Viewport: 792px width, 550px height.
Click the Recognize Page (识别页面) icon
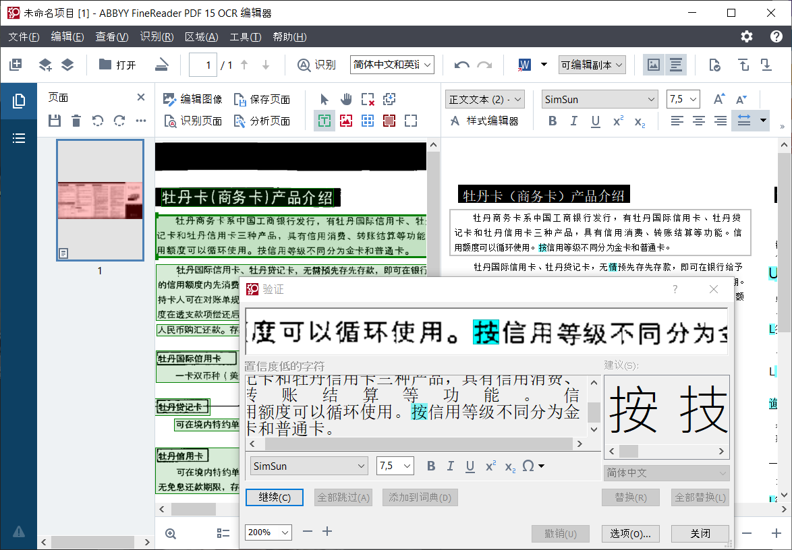point(170,121)
